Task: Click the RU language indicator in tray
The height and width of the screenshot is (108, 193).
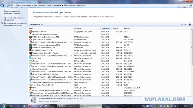Action: coord(143,106)
